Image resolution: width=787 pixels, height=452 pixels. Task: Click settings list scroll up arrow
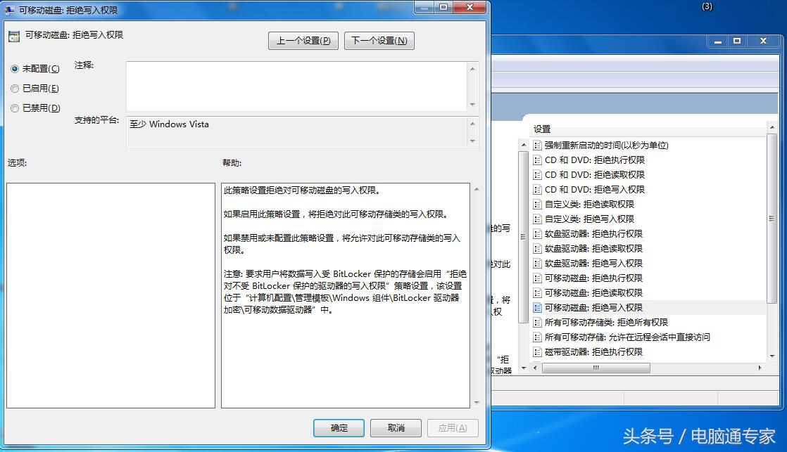coord(772,128)
